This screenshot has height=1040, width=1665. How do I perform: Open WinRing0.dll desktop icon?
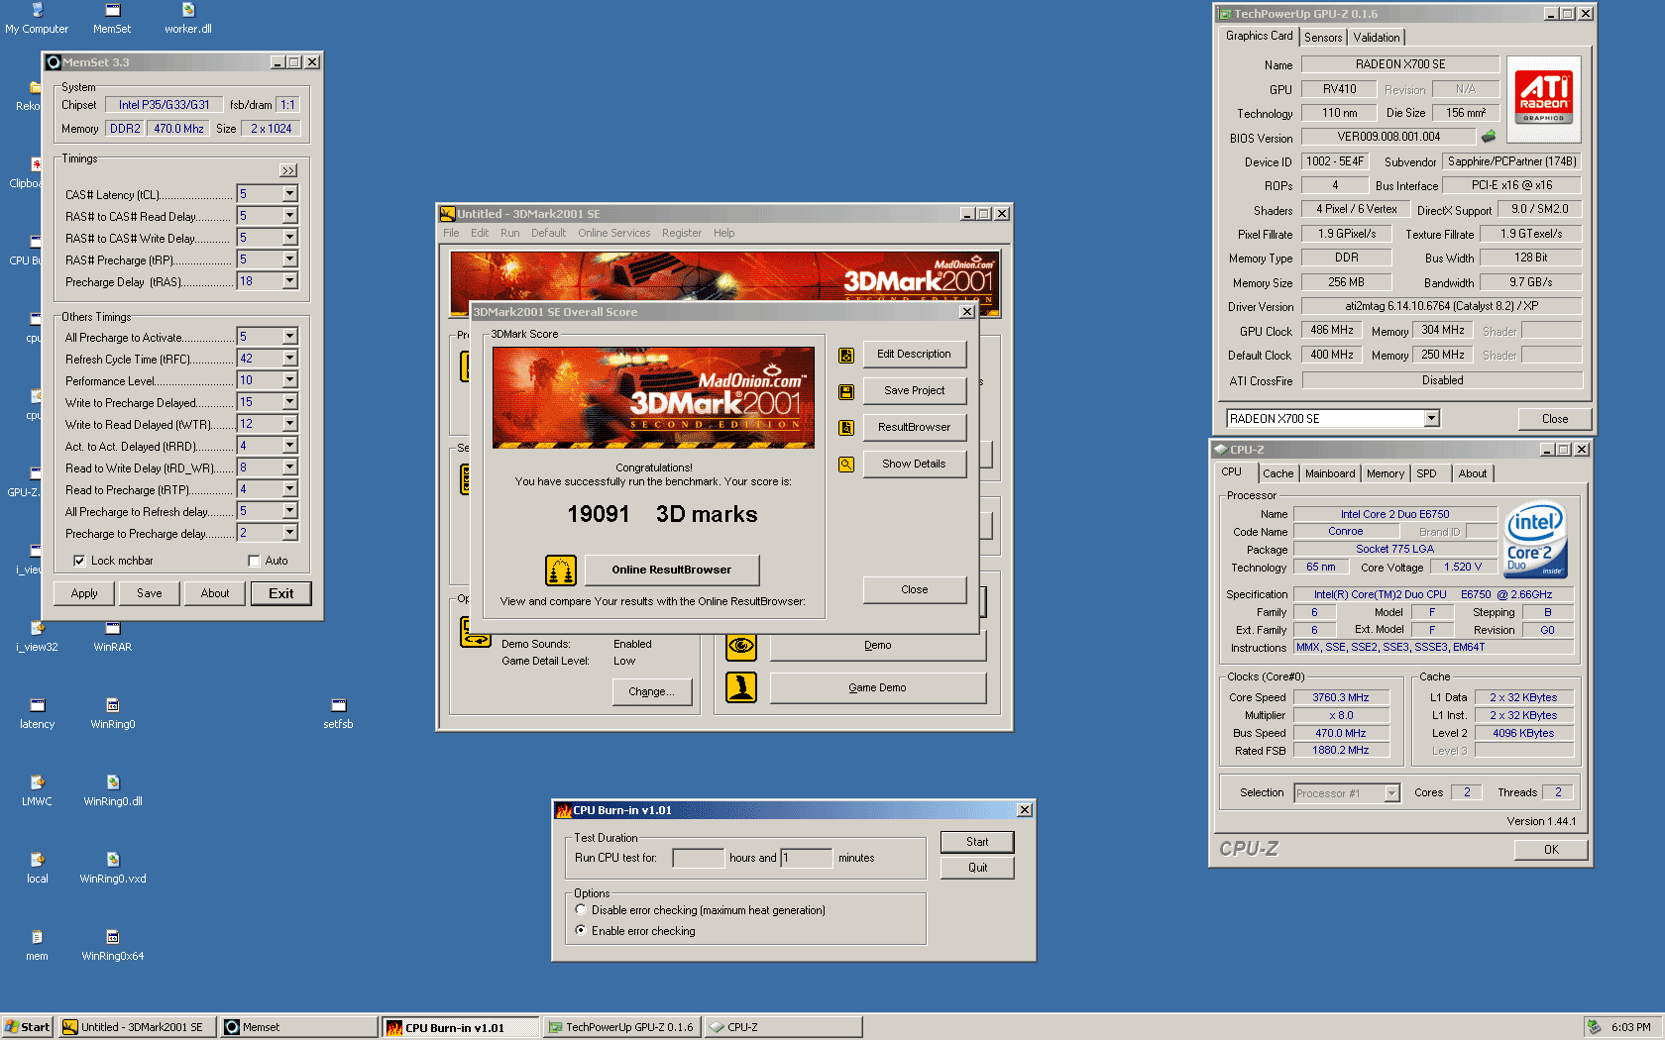click(x=113, y=790)
